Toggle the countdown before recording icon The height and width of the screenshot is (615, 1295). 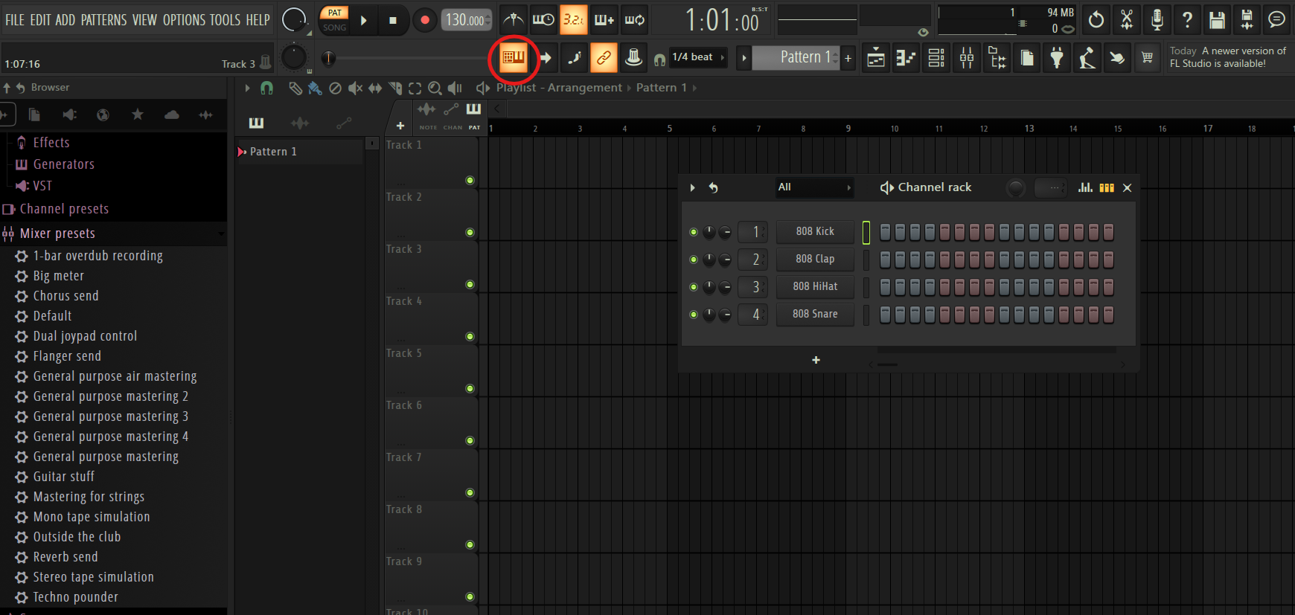(573, 19)
